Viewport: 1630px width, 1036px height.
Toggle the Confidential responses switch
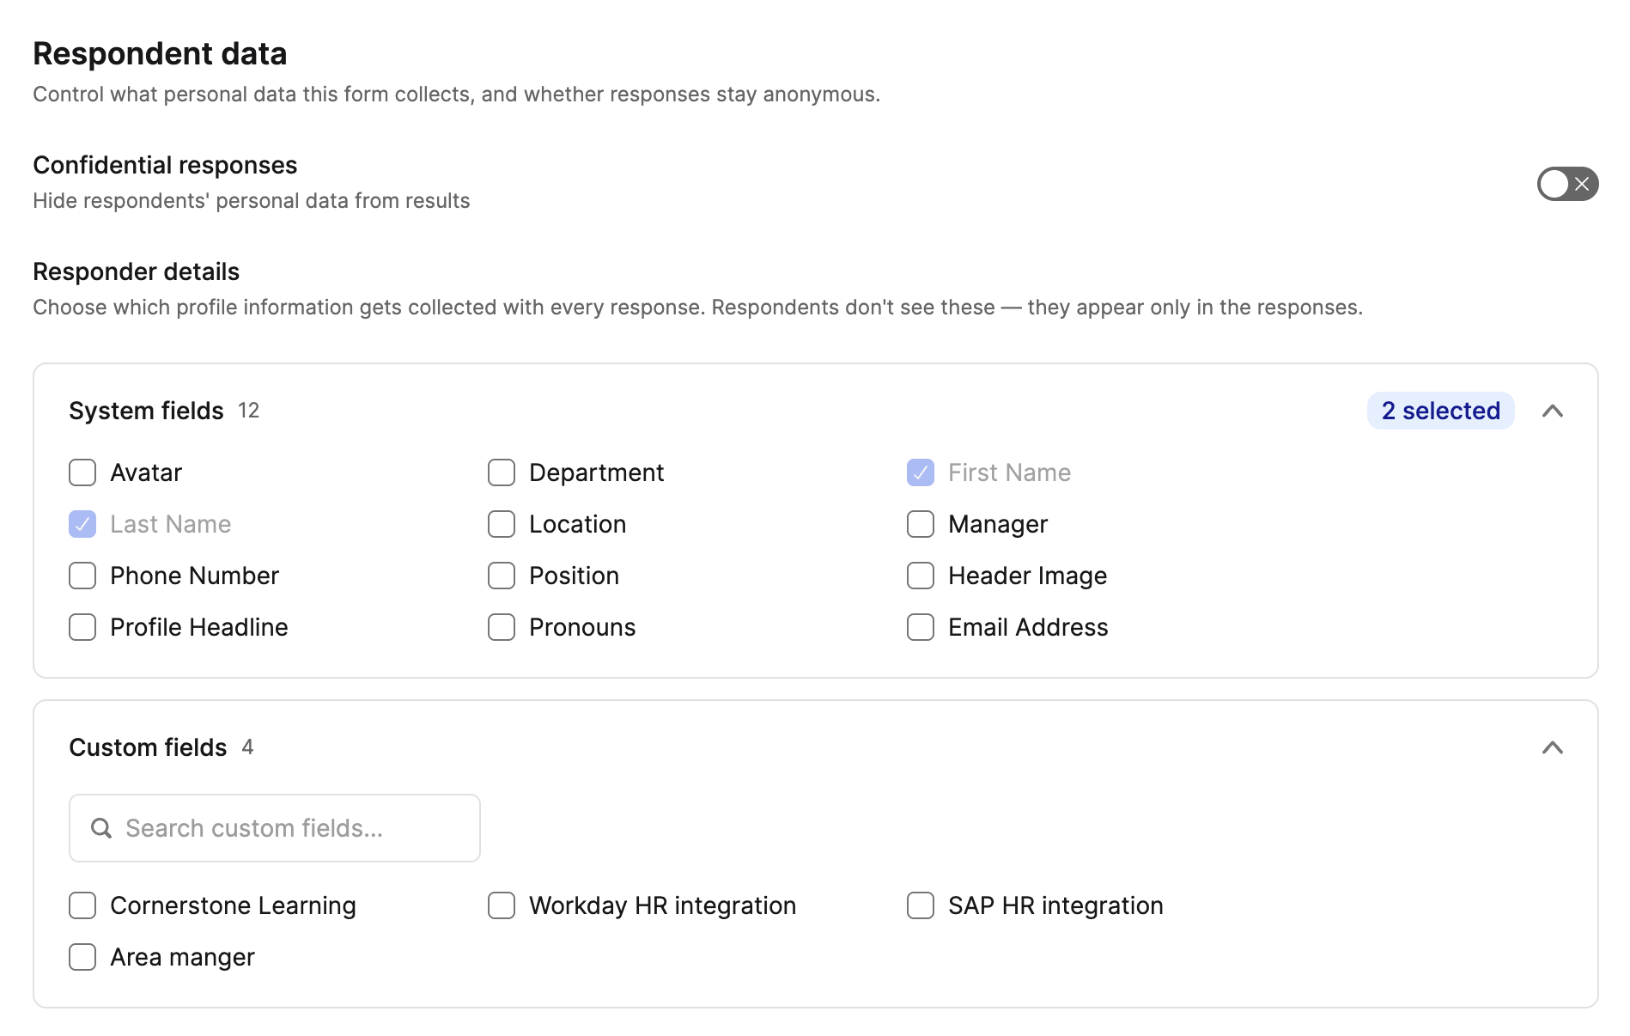1567,184
